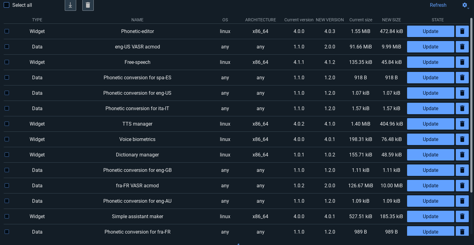Delete Voice biometrics with its trash icon
Image resolution: width=474 pixels, height=245 pixels.
point(462,139)
